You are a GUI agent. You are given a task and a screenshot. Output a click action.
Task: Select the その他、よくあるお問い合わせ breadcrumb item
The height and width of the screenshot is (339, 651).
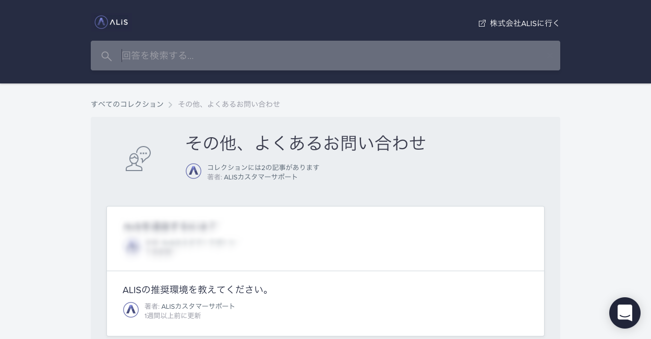click(x=228, y=104)
